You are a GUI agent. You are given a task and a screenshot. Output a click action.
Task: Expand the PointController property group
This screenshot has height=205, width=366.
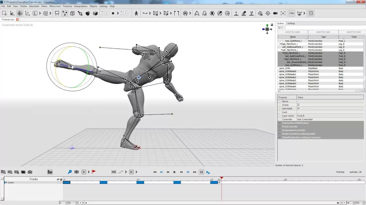coord(280,126)
